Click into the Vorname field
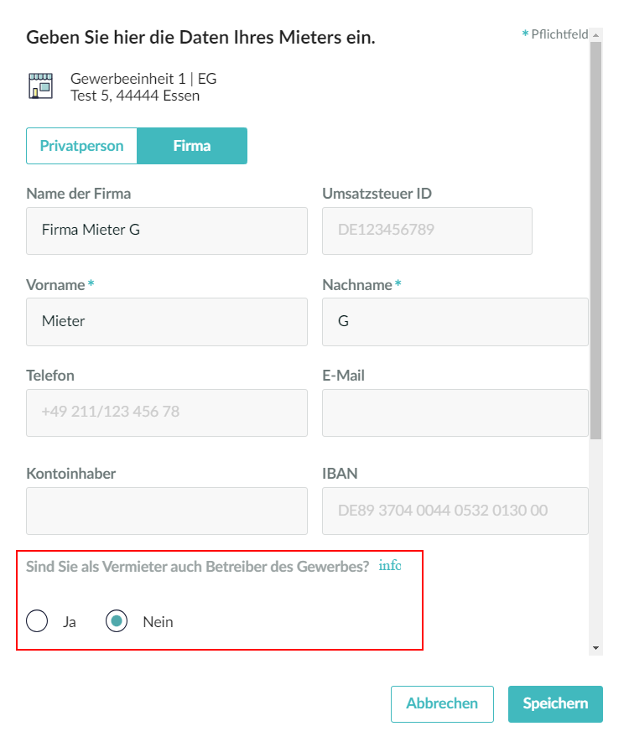 click(x=167, y=321)
